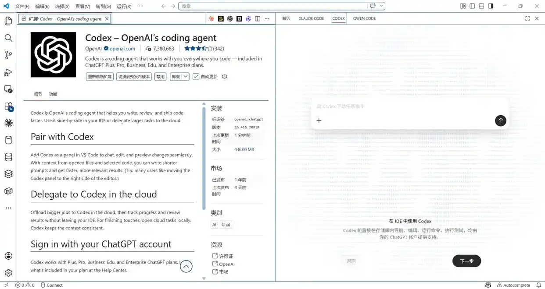
Task: Navigate forward with the right arrow
Action: [x=173, y=6]
